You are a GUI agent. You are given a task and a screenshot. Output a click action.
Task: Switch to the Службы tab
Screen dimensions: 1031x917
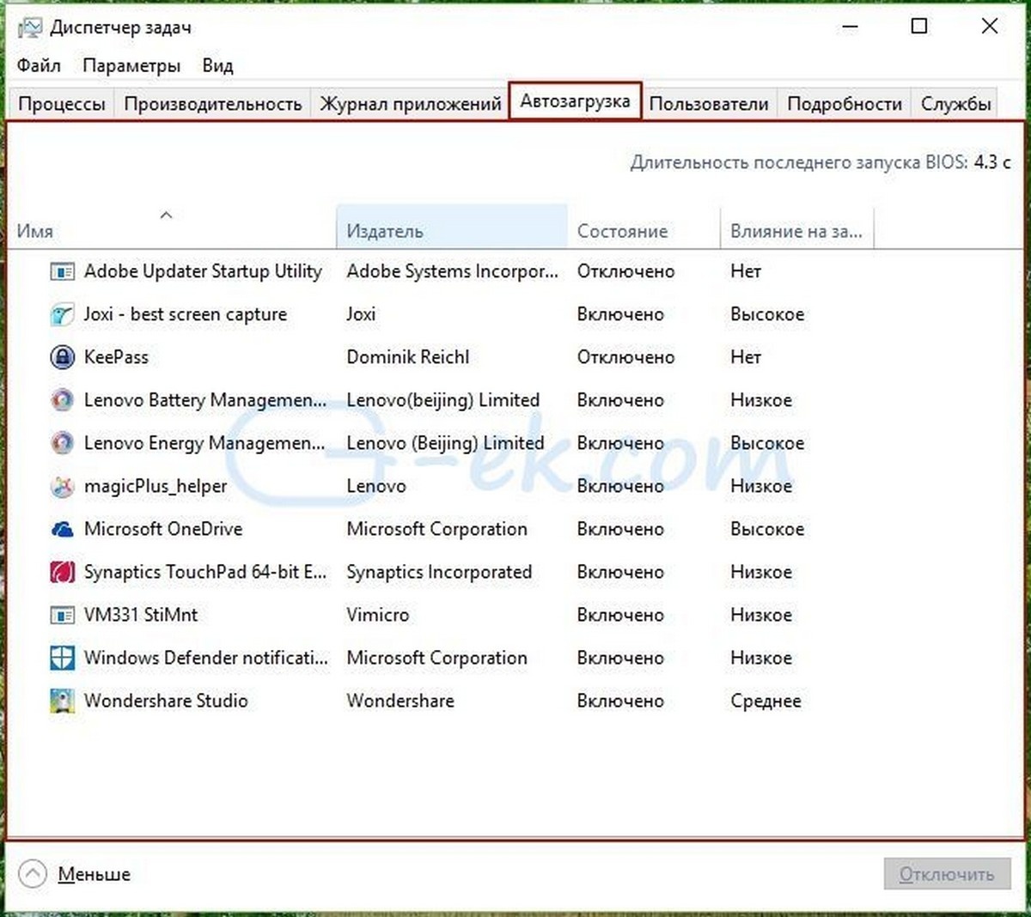tap(955, 104)
